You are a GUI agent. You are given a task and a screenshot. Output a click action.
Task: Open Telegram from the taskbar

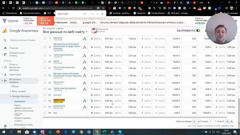point(73,132)
